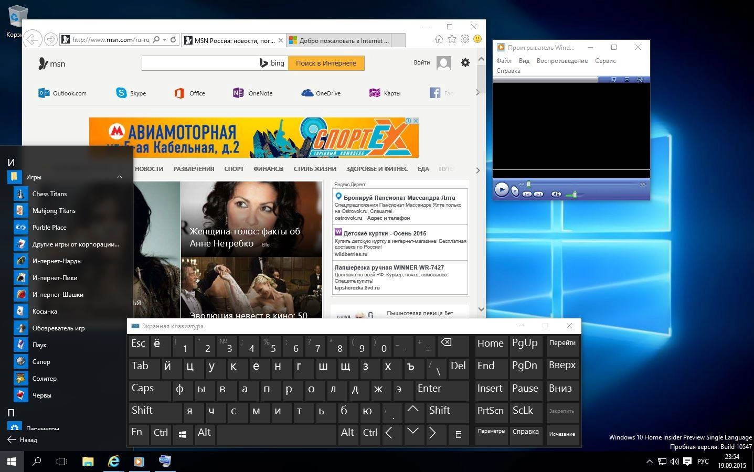Click the Поиск в Интернете button
754x472 pixels.
pyautogui.click(x=326, y=63)
